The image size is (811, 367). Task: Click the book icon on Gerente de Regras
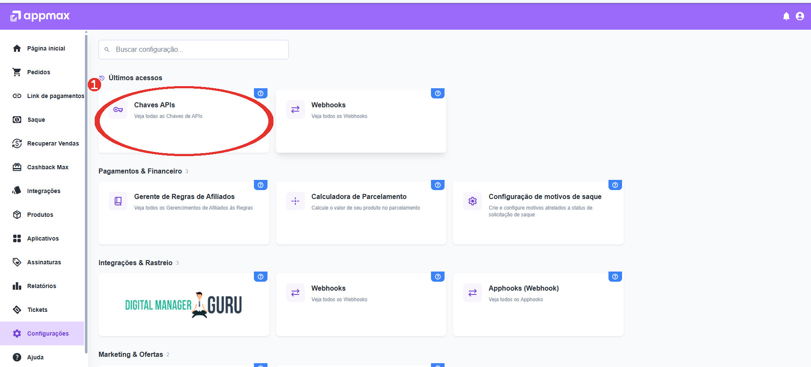pos(118,201)
